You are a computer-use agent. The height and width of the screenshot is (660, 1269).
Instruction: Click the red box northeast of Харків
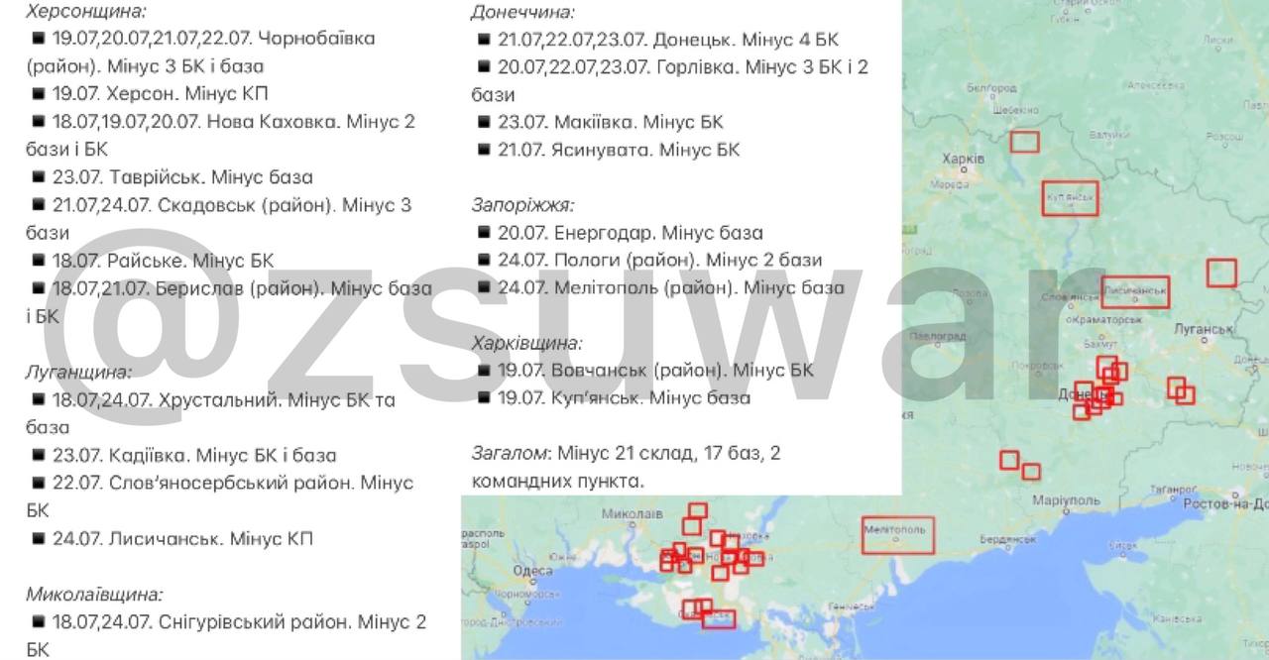pyautogui.click(x=1024, y=142)
